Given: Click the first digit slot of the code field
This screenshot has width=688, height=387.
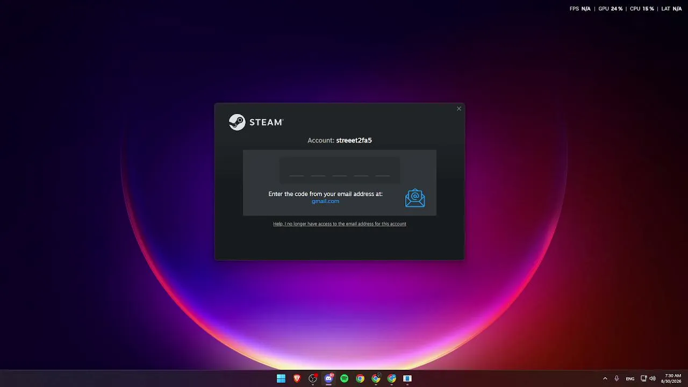Looking at the screenshot, I should tap(297, 170).
